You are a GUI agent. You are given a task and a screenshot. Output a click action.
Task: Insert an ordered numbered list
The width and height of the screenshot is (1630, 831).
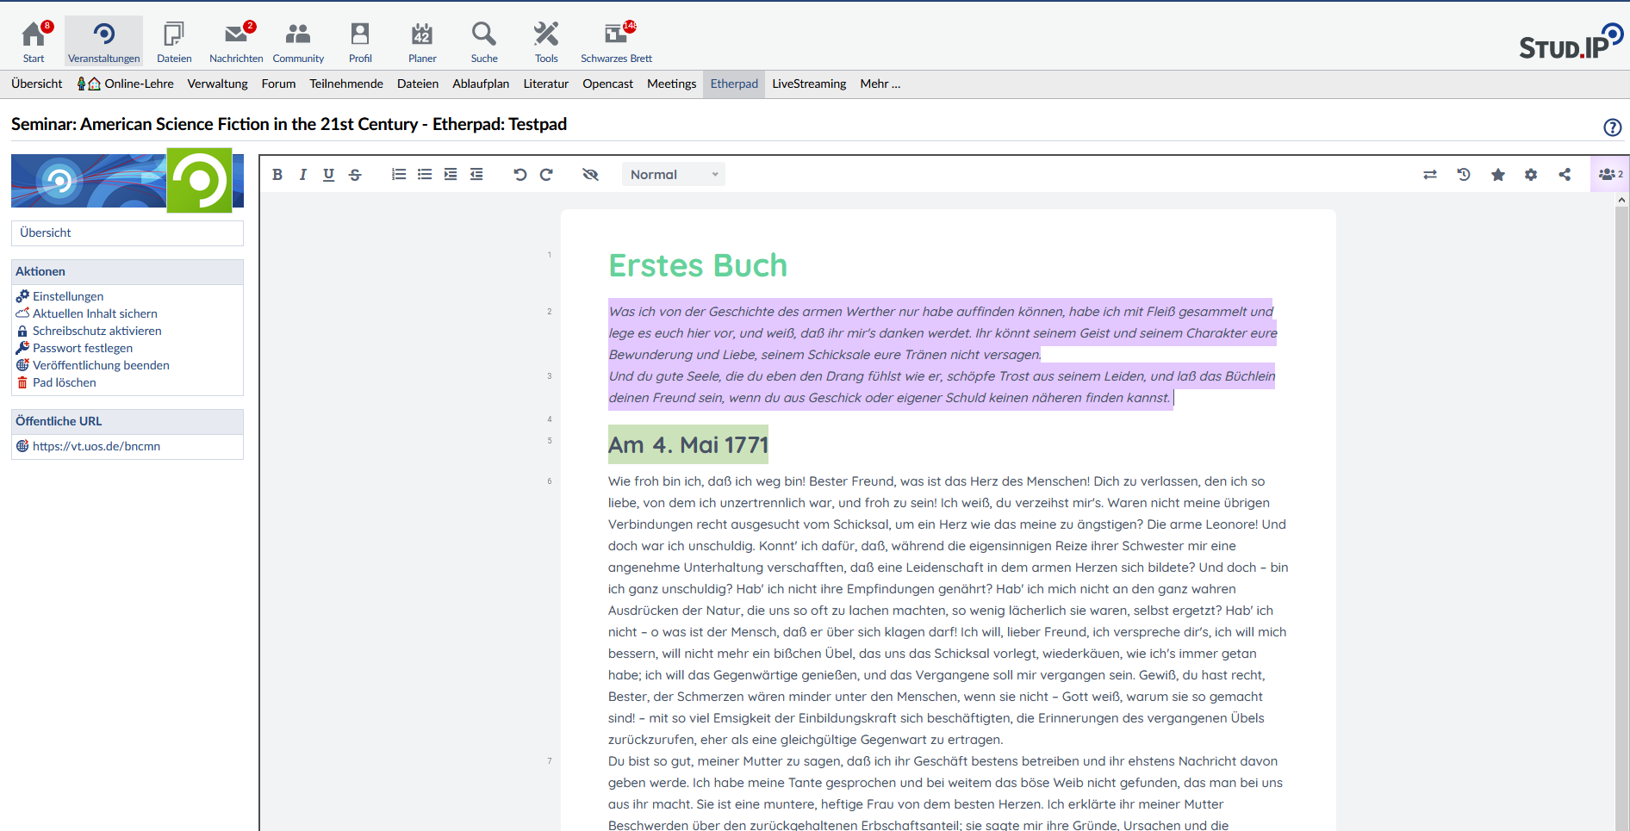click(398, 175)
